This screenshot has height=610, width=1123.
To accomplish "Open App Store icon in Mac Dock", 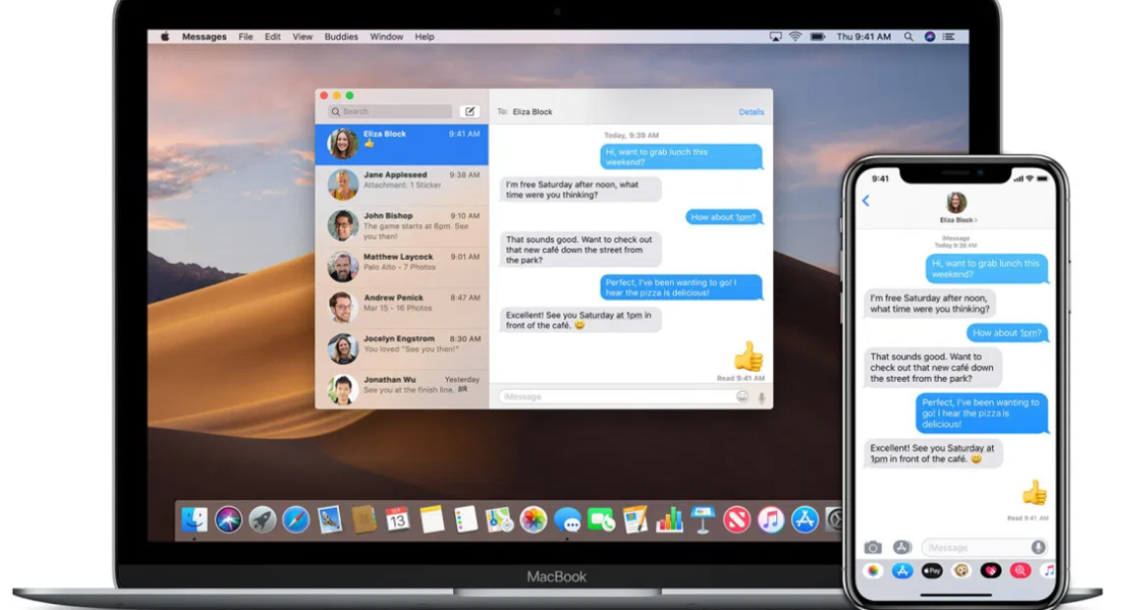I will pyautogui.click(x=804, y=519).
